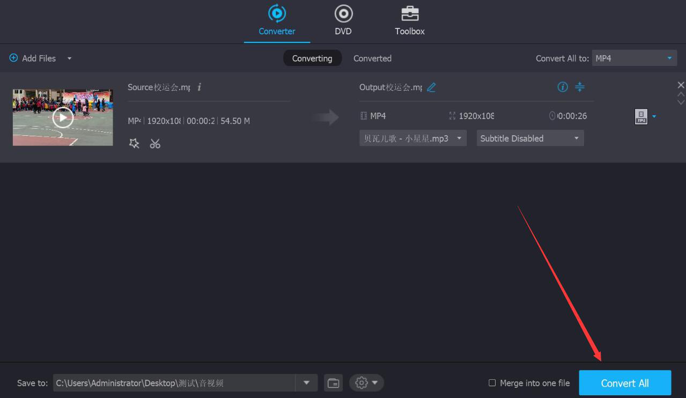Click the Add Files button
The height and width of the screenshot is (398, 686).
[33, 58]
